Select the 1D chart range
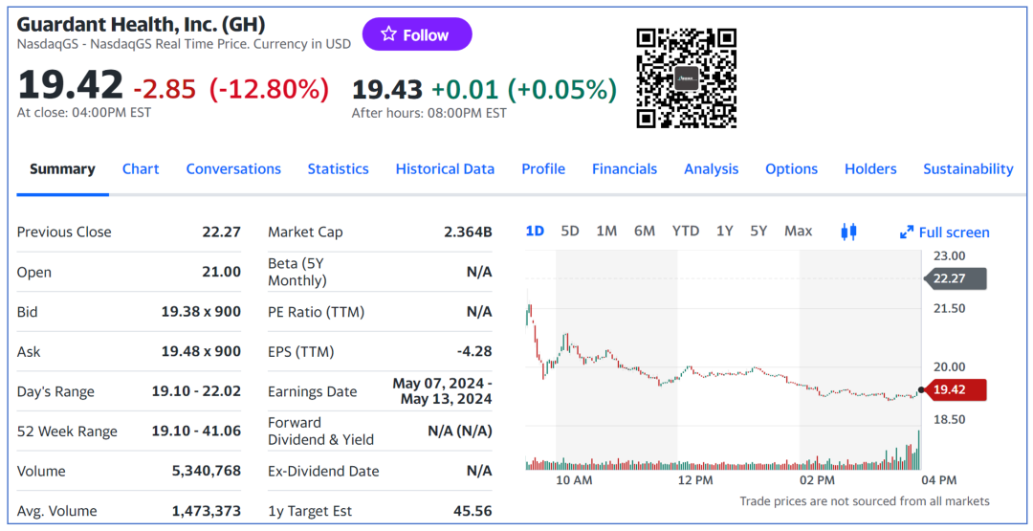Screen dimensions: 1033x531 tap(535, 231)
